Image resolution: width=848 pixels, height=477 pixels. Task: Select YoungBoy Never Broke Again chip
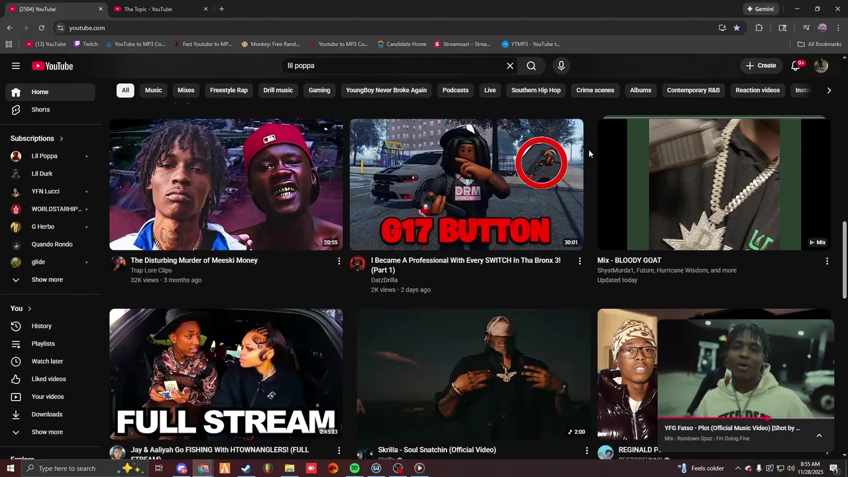click(386, 90)
